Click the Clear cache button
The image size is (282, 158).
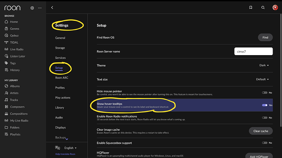coord(261,131)
